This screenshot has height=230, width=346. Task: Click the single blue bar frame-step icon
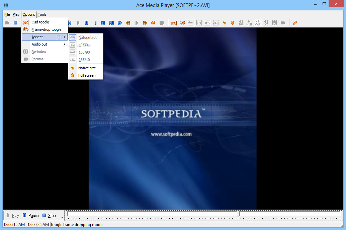click(x=96, y=23)
